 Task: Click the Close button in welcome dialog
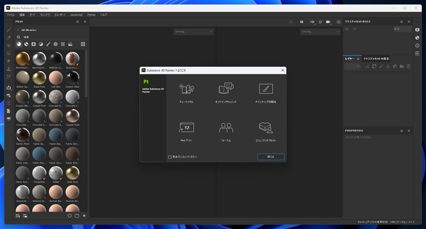270,157
